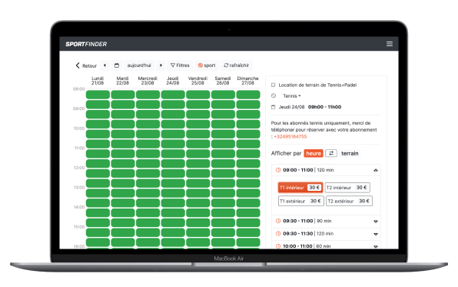Pick the Jeudi 09:00 green slot
The height and width of the screenshot is (287, 458).
tap(173, 114)
